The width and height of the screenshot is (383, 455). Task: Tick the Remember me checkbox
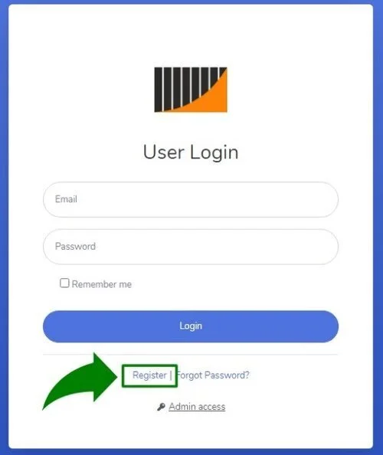tap(64, 283)
